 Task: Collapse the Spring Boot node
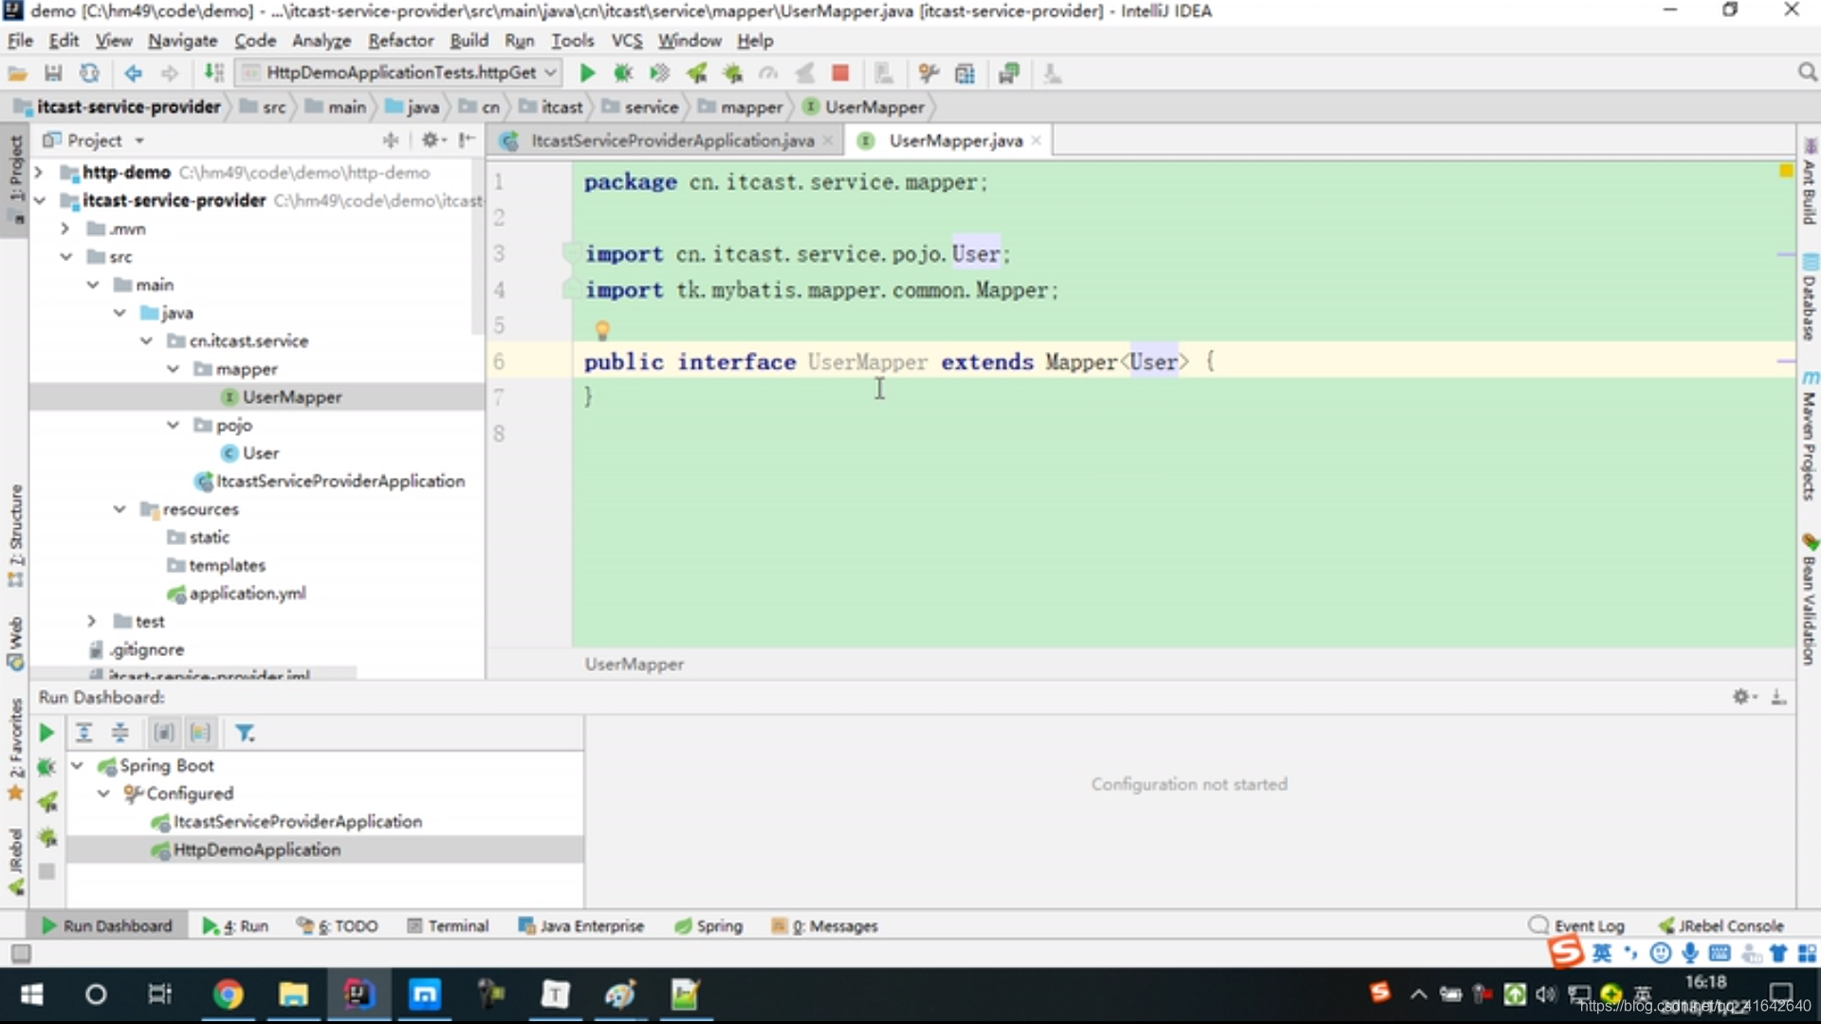[78, 765]
